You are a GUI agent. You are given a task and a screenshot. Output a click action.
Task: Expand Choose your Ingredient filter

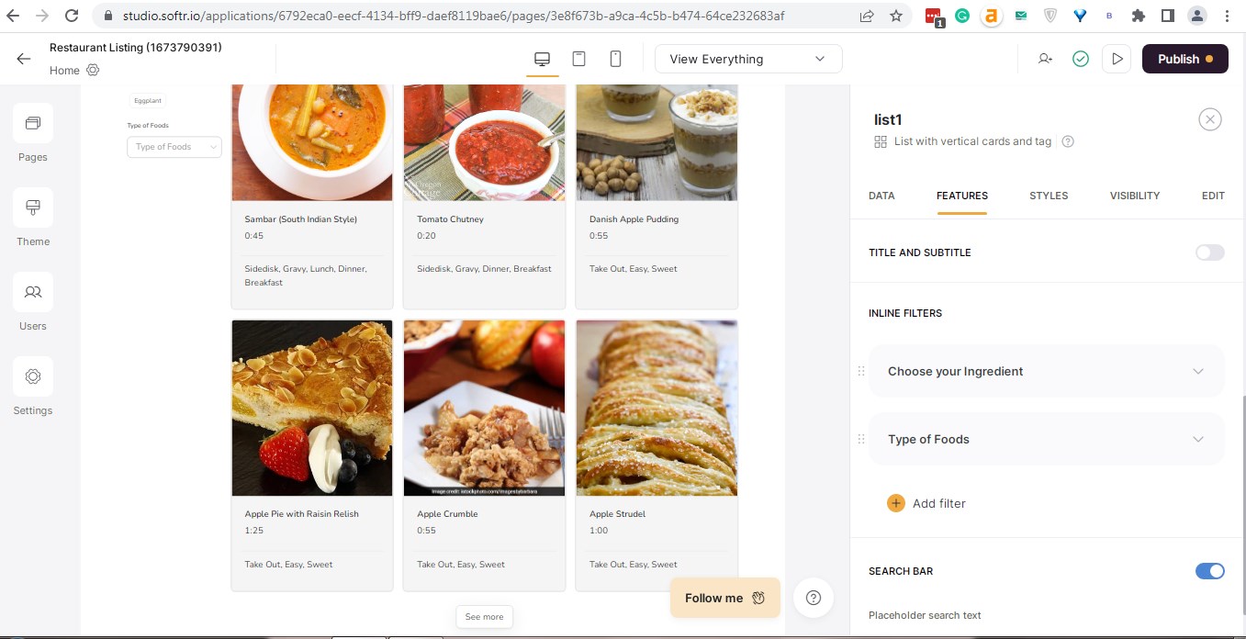coord(1046,371)
